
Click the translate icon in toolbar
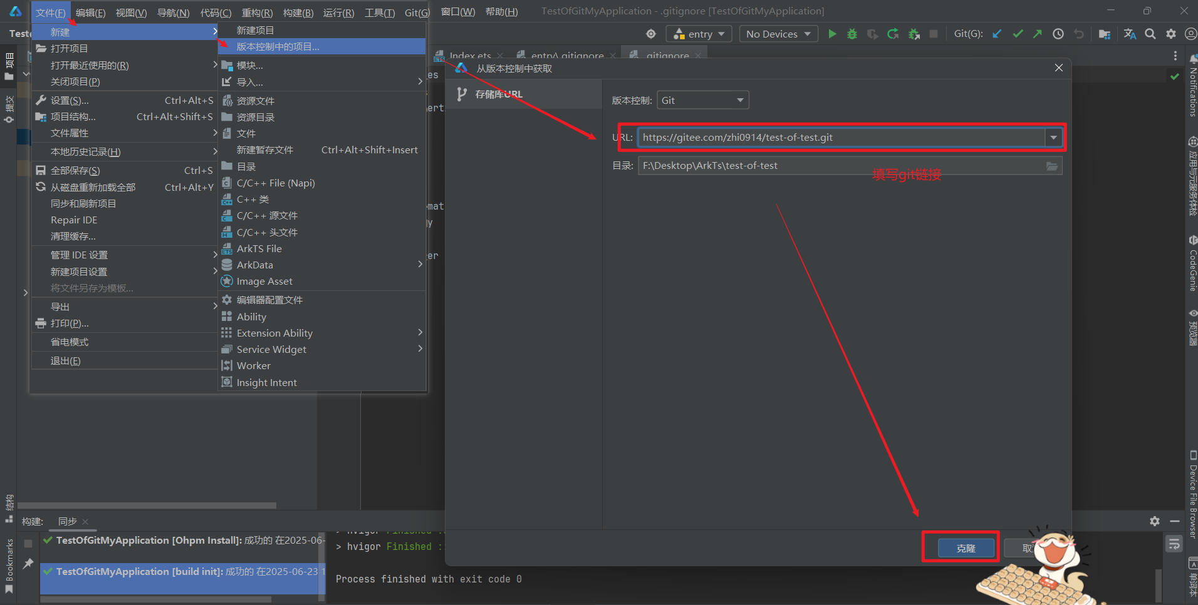pos(1130,34)
